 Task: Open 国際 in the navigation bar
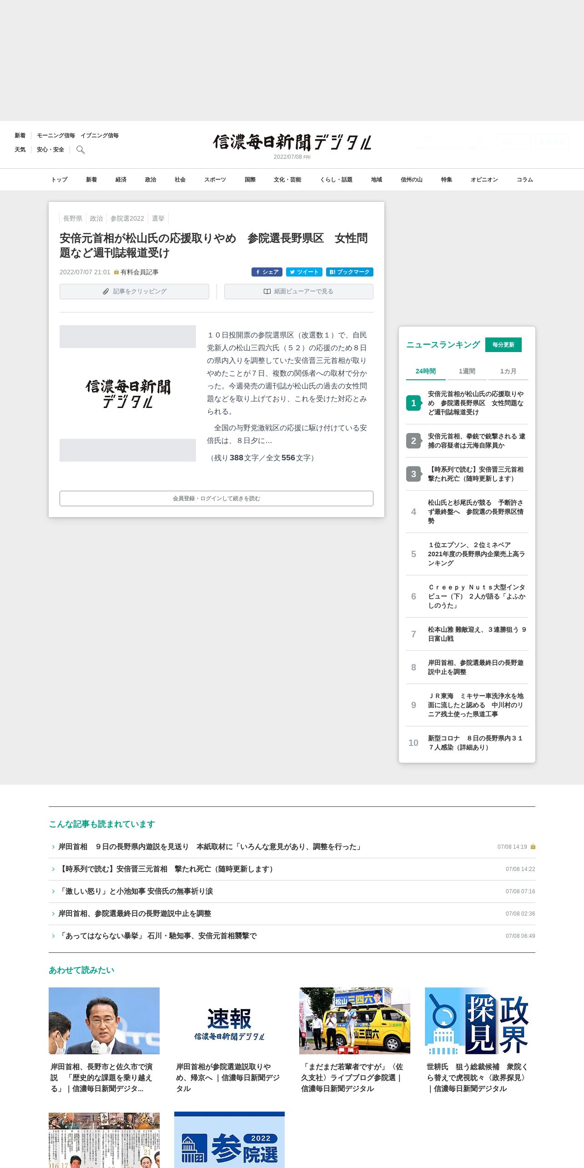point(250,180)
